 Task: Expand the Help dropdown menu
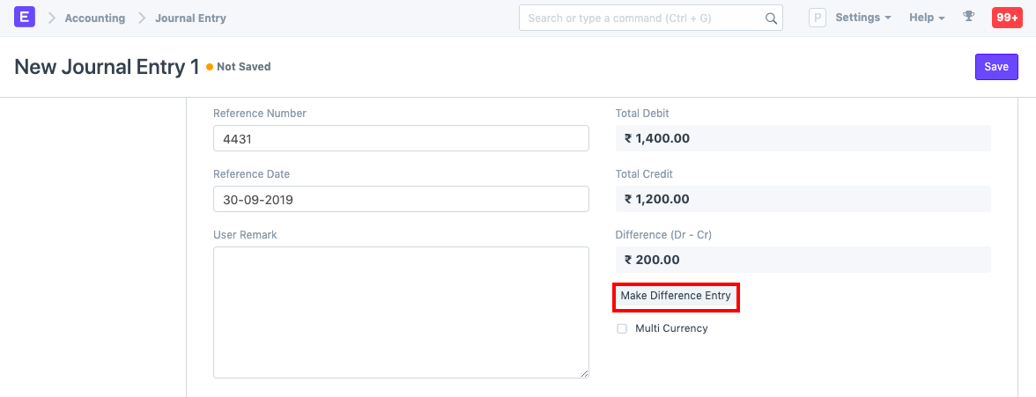pos(926,18)
